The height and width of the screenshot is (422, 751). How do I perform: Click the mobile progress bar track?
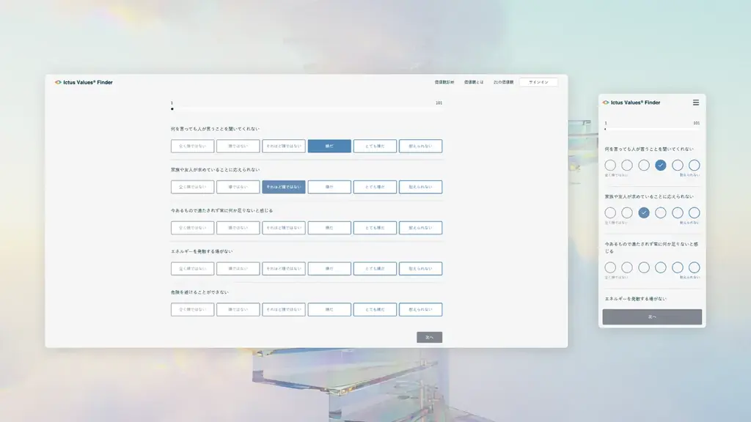click(x=652, y=129)
